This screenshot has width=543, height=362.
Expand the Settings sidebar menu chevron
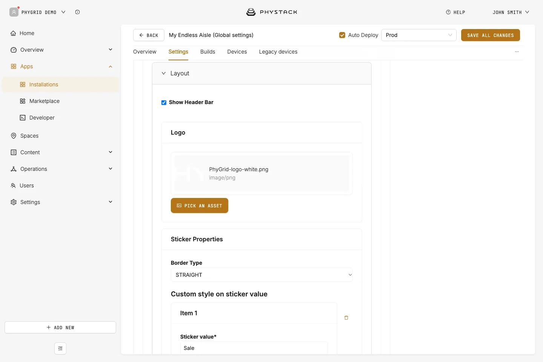point(110,202)
